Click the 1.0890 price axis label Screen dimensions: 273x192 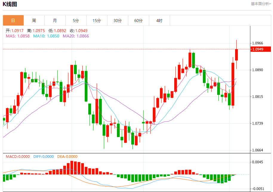pos(257,70)
